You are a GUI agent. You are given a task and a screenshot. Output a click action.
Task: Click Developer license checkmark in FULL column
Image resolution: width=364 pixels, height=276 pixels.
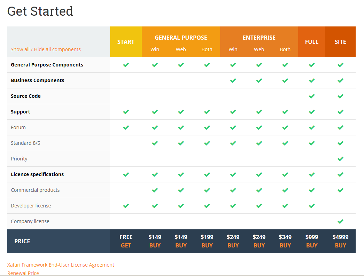coord(312,206)
